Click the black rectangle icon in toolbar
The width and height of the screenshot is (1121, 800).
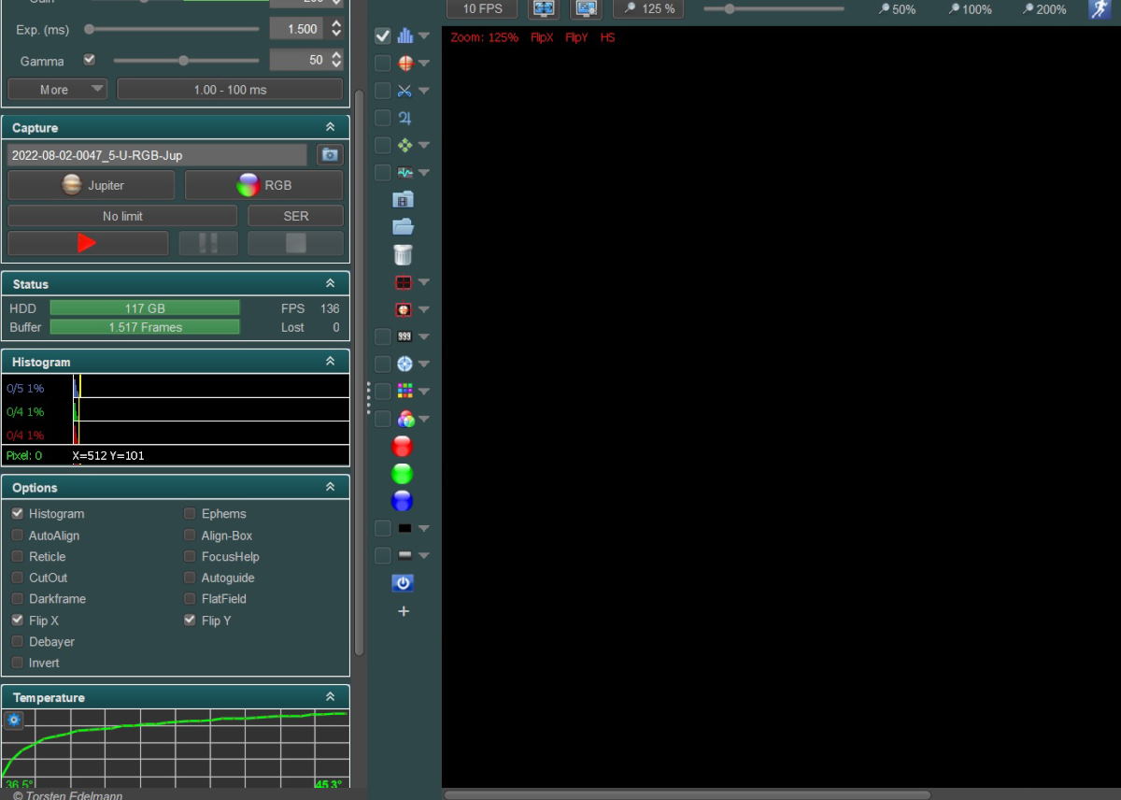404,528
